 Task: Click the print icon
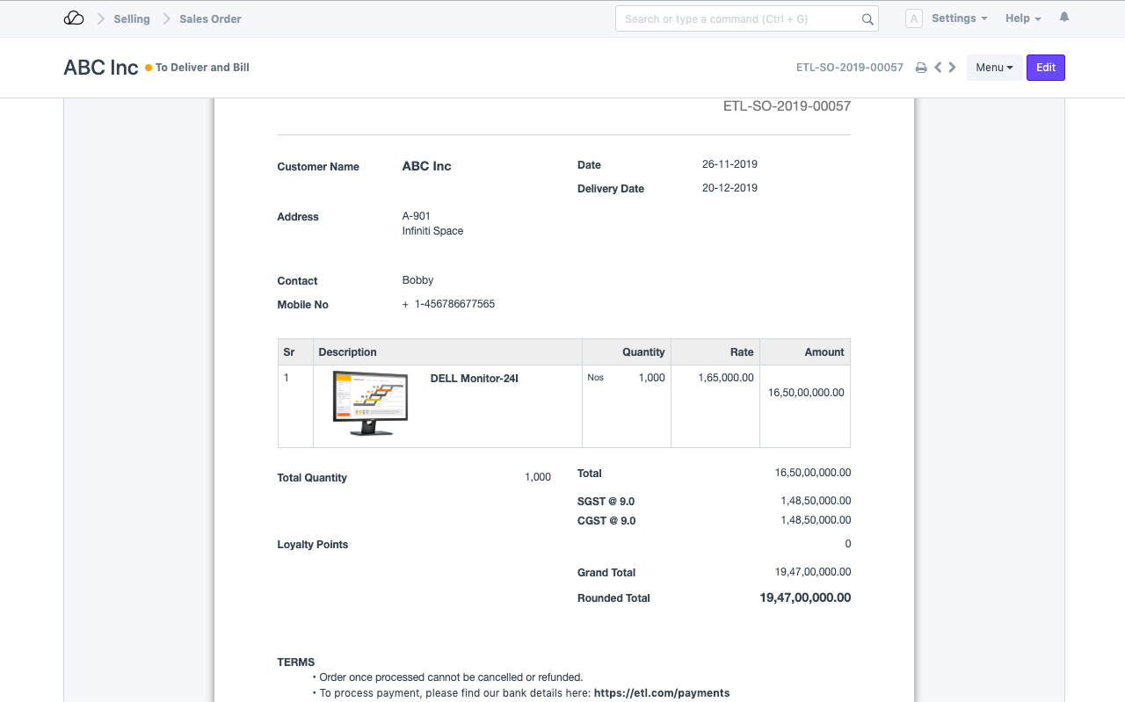pyautogui.click(x=921, y=68)
